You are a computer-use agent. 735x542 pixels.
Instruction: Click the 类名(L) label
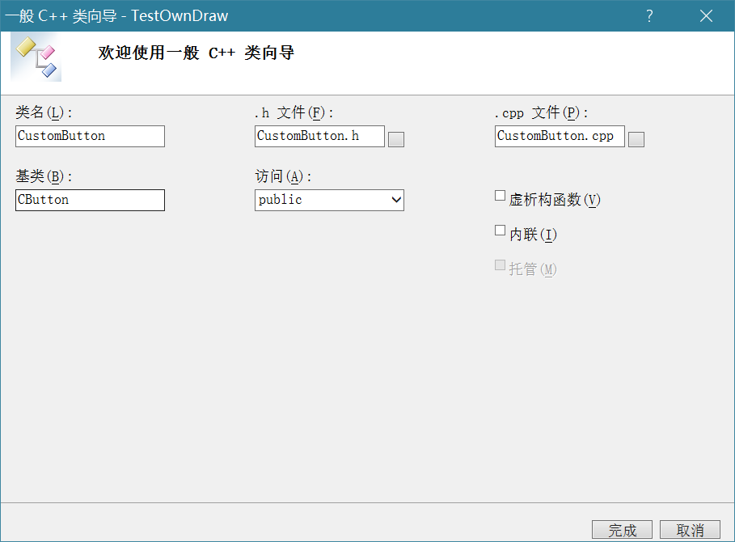(44, 113)
